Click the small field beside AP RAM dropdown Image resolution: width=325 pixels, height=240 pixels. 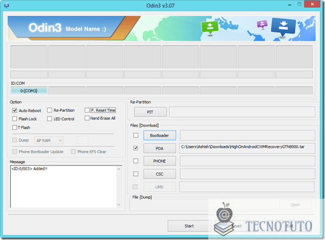tap(82, 140)
